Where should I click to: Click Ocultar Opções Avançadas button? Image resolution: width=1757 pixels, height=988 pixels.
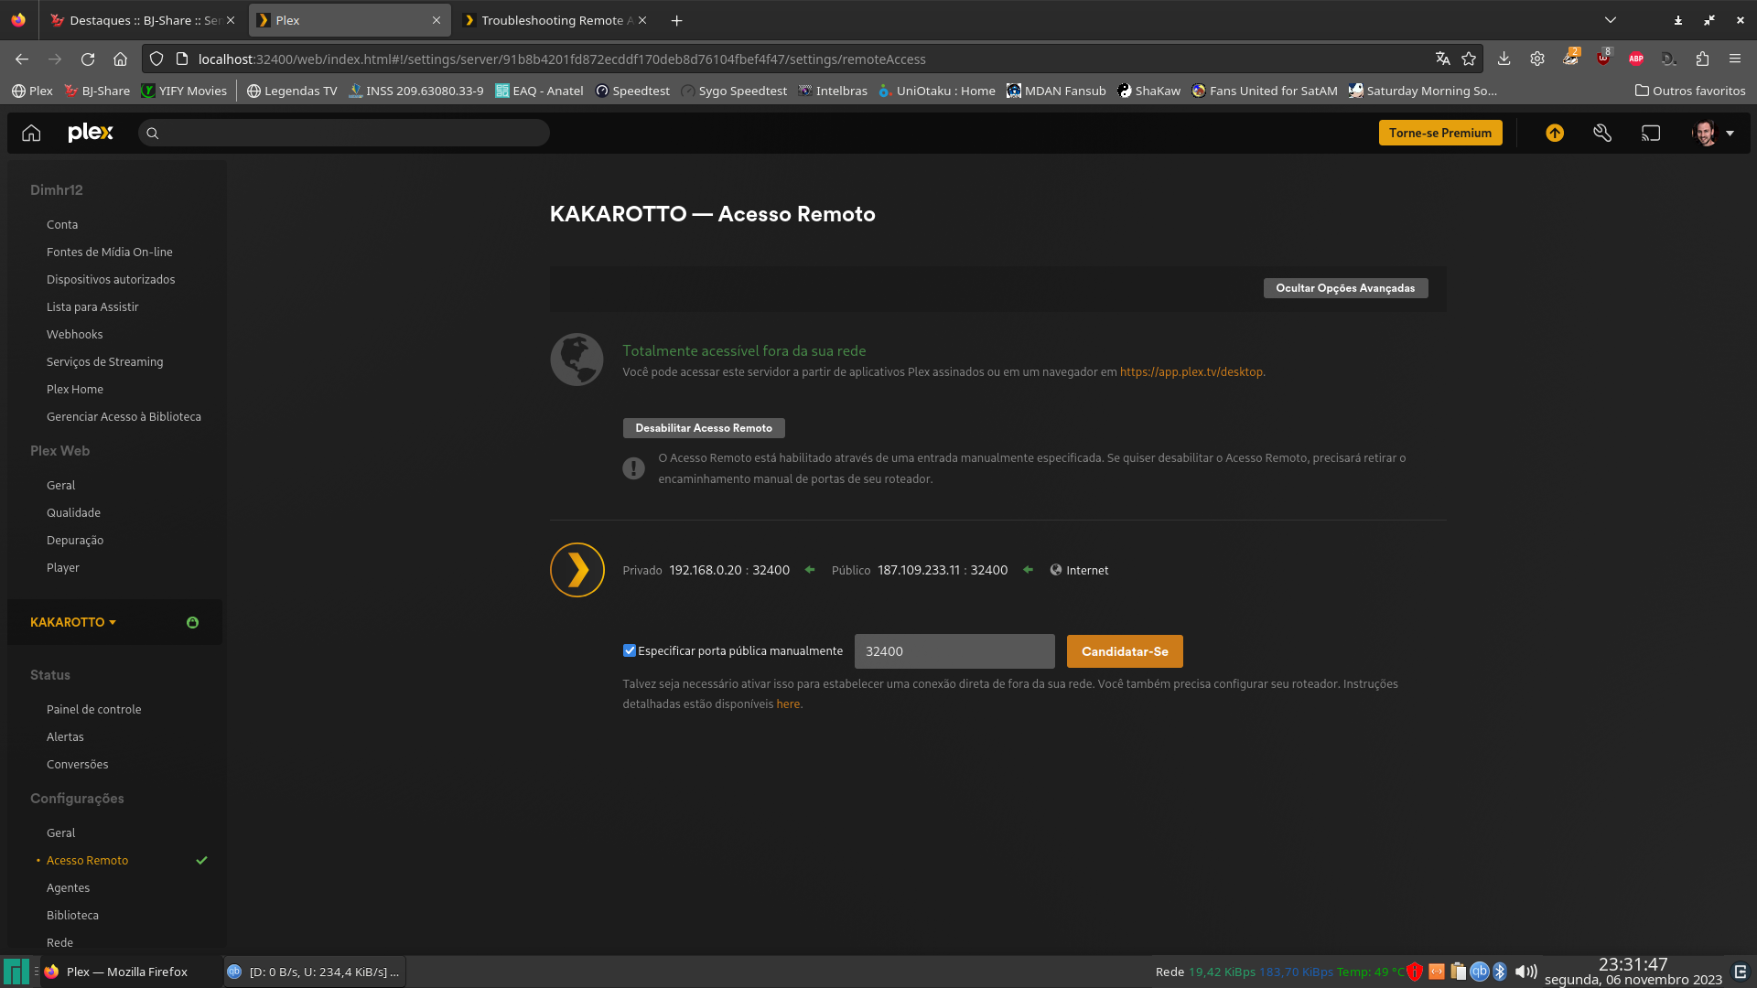coord(1345,288)
